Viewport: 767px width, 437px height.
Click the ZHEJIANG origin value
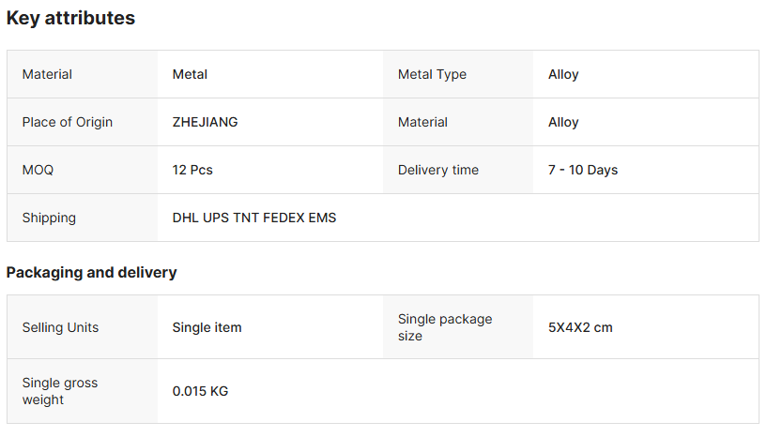coord(205,122)
